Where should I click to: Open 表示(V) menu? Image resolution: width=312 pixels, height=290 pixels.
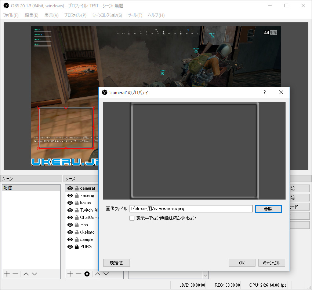click(51, 15)
